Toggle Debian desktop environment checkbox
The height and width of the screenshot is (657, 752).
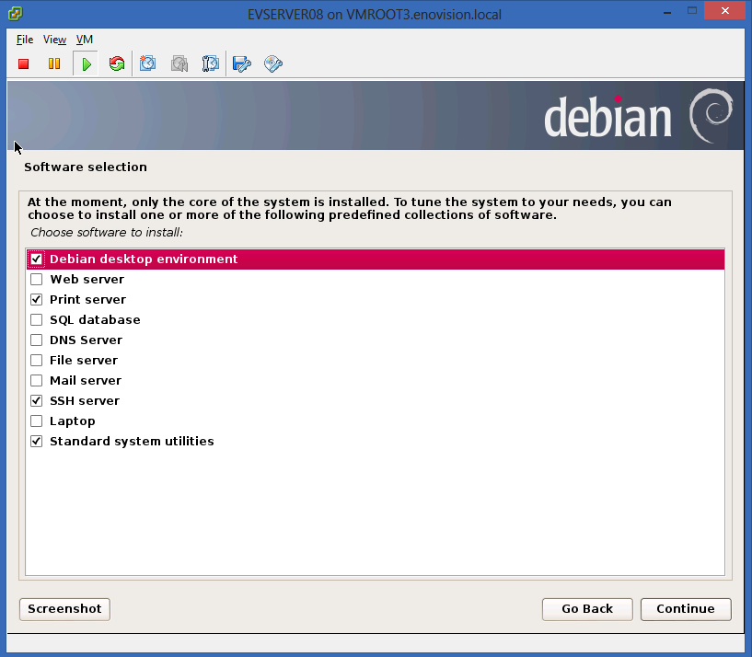37,259
